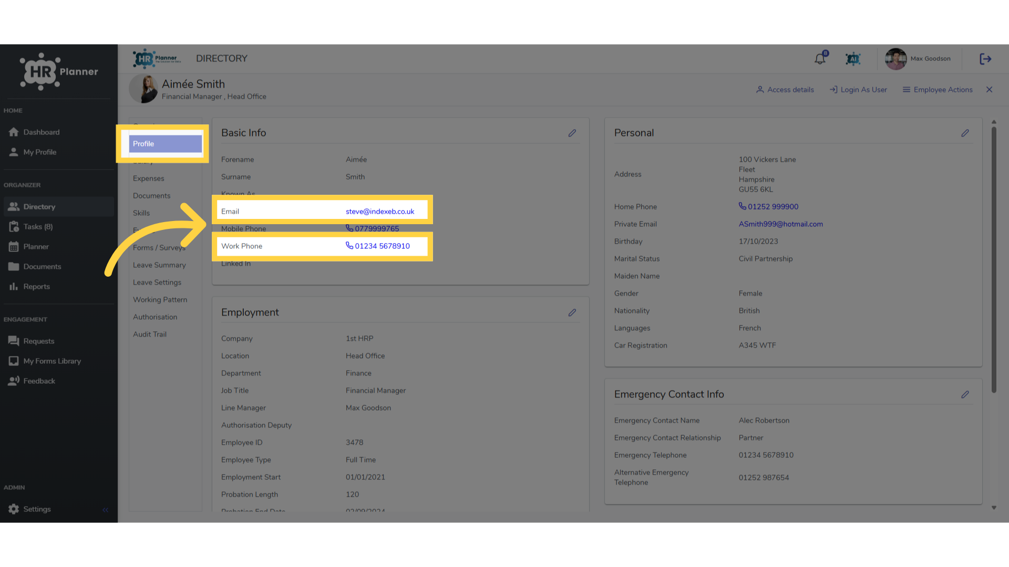Edit Basic Info with pencil icon
This screenshot has height=567, width=1009.
(x=572, y=133)
